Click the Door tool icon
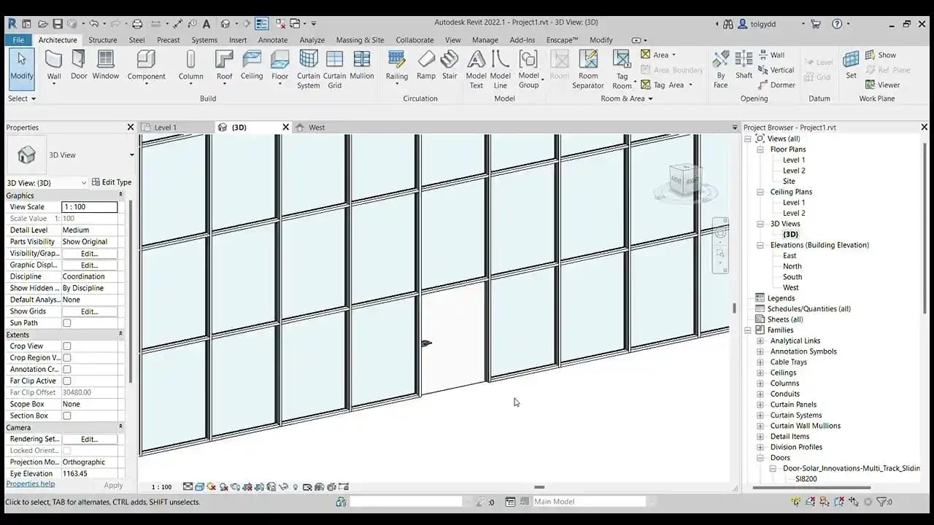 [x=79, y=64]
